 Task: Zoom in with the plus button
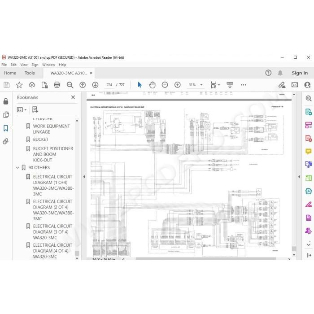click(x=178, y=85)
